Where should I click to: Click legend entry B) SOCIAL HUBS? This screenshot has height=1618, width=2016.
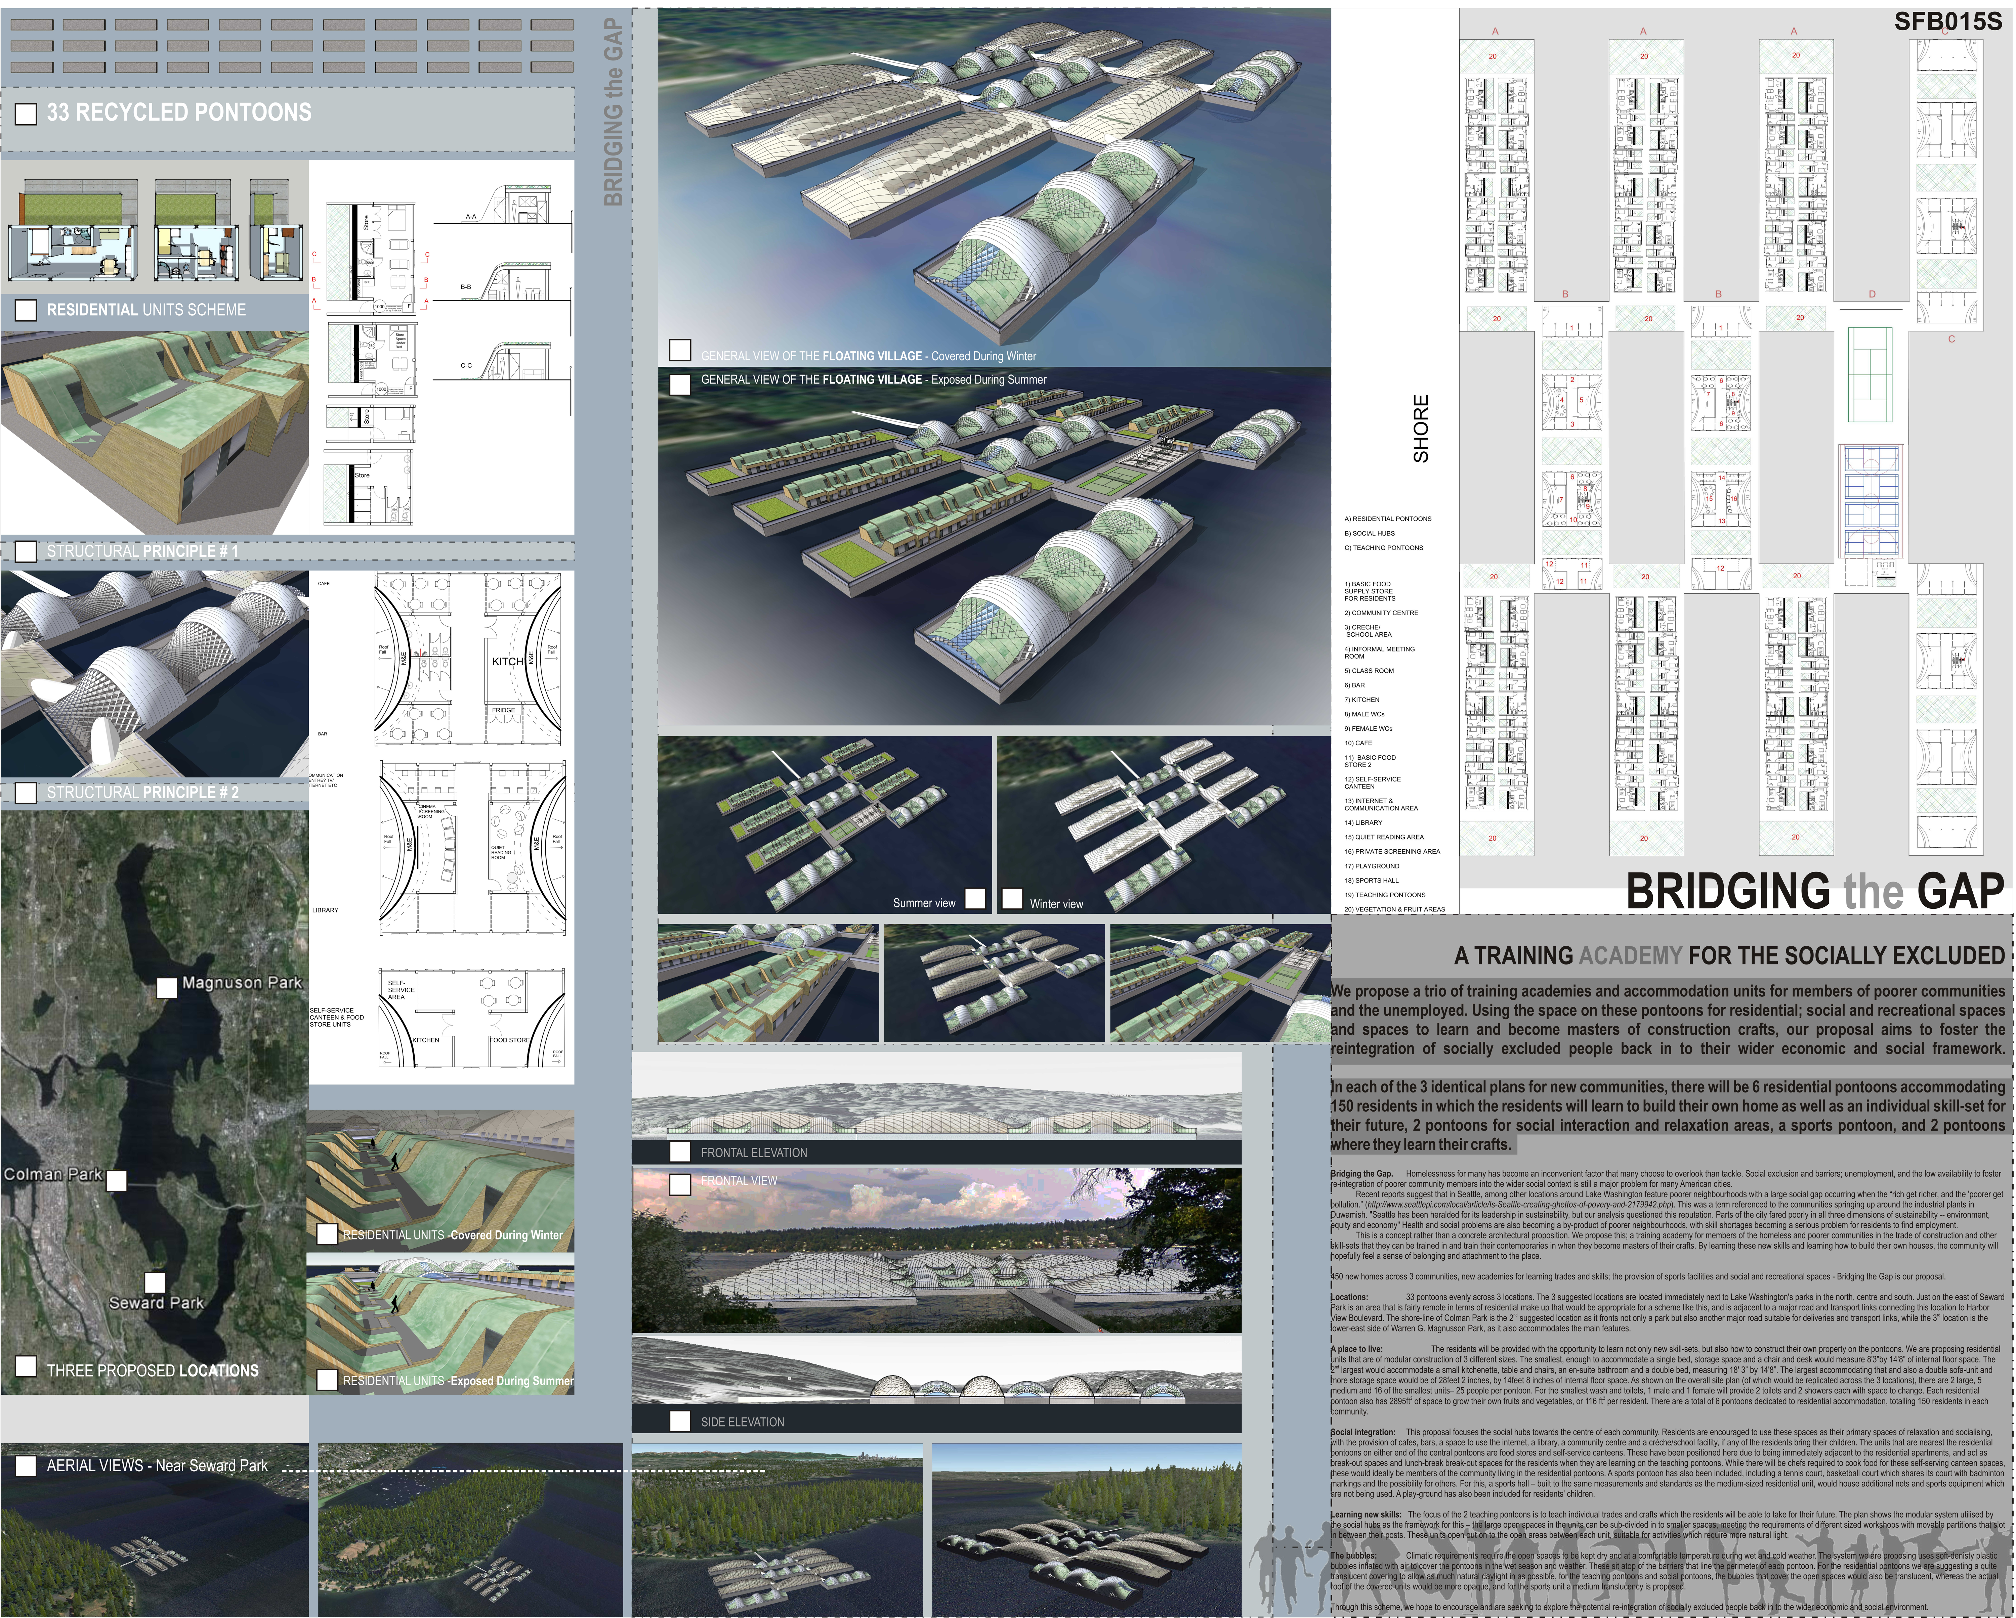coord(1370,534)
